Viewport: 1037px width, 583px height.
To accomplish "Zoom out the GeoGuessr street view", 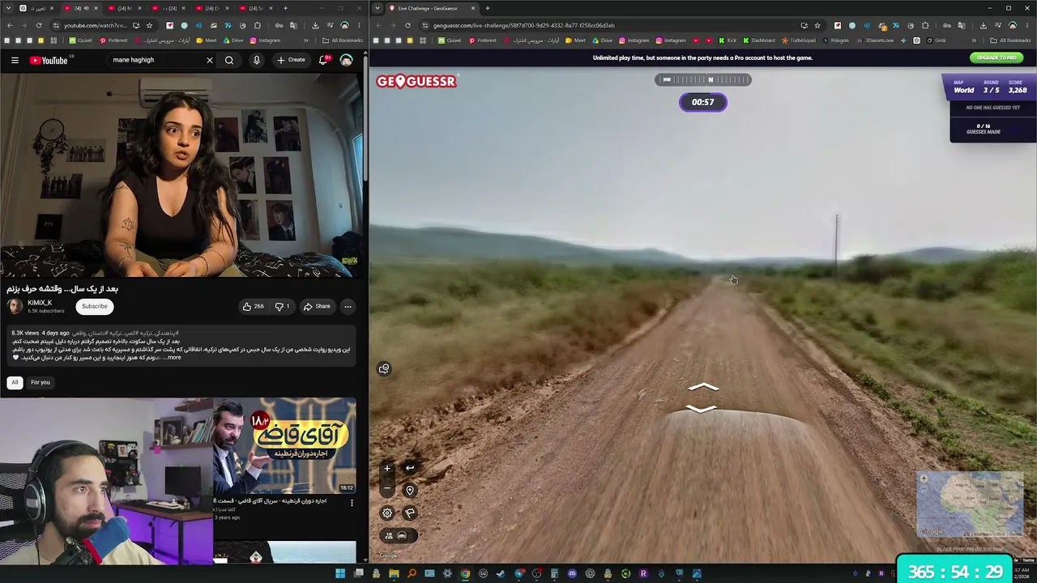I will point(387,488).
